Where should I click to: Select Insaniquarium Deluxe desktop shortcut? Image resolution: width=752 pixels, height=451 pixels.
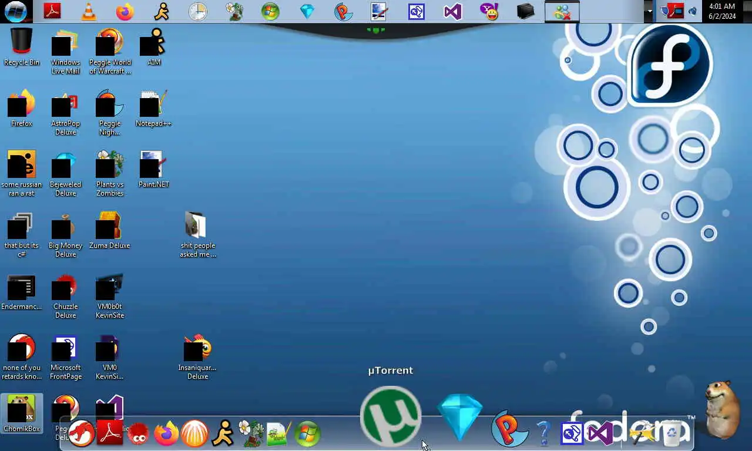coord(198,357)
